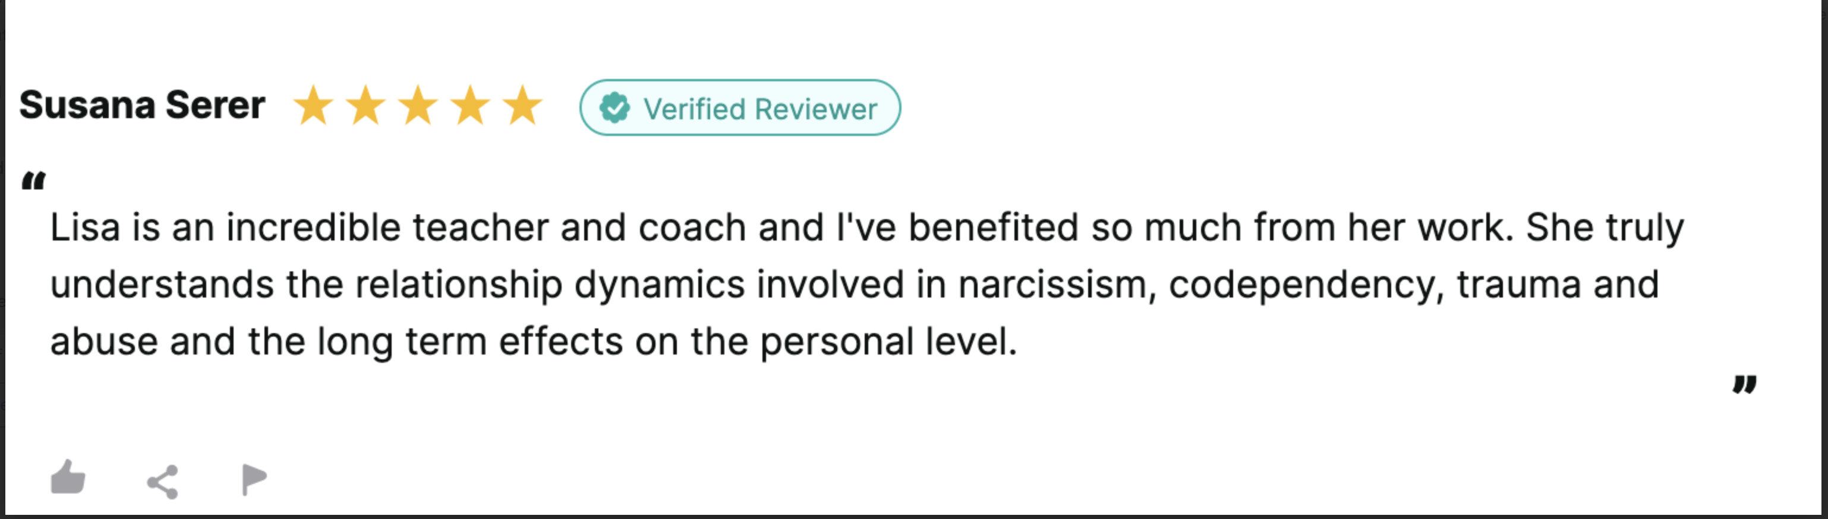This screenshot has height=519, width=1828.
Task: Click the third gold star
Action: pyautogui.click(x=418, y=106)
